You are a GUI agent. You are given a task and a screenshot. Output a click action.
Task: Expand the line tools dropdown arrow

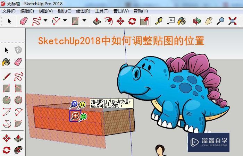click(45, 20)
